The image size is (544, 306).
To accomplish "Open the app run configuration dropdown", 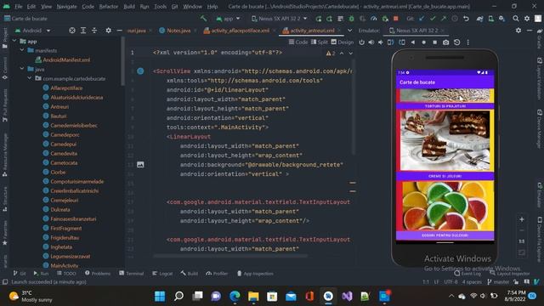I will [x=228, y=19].
